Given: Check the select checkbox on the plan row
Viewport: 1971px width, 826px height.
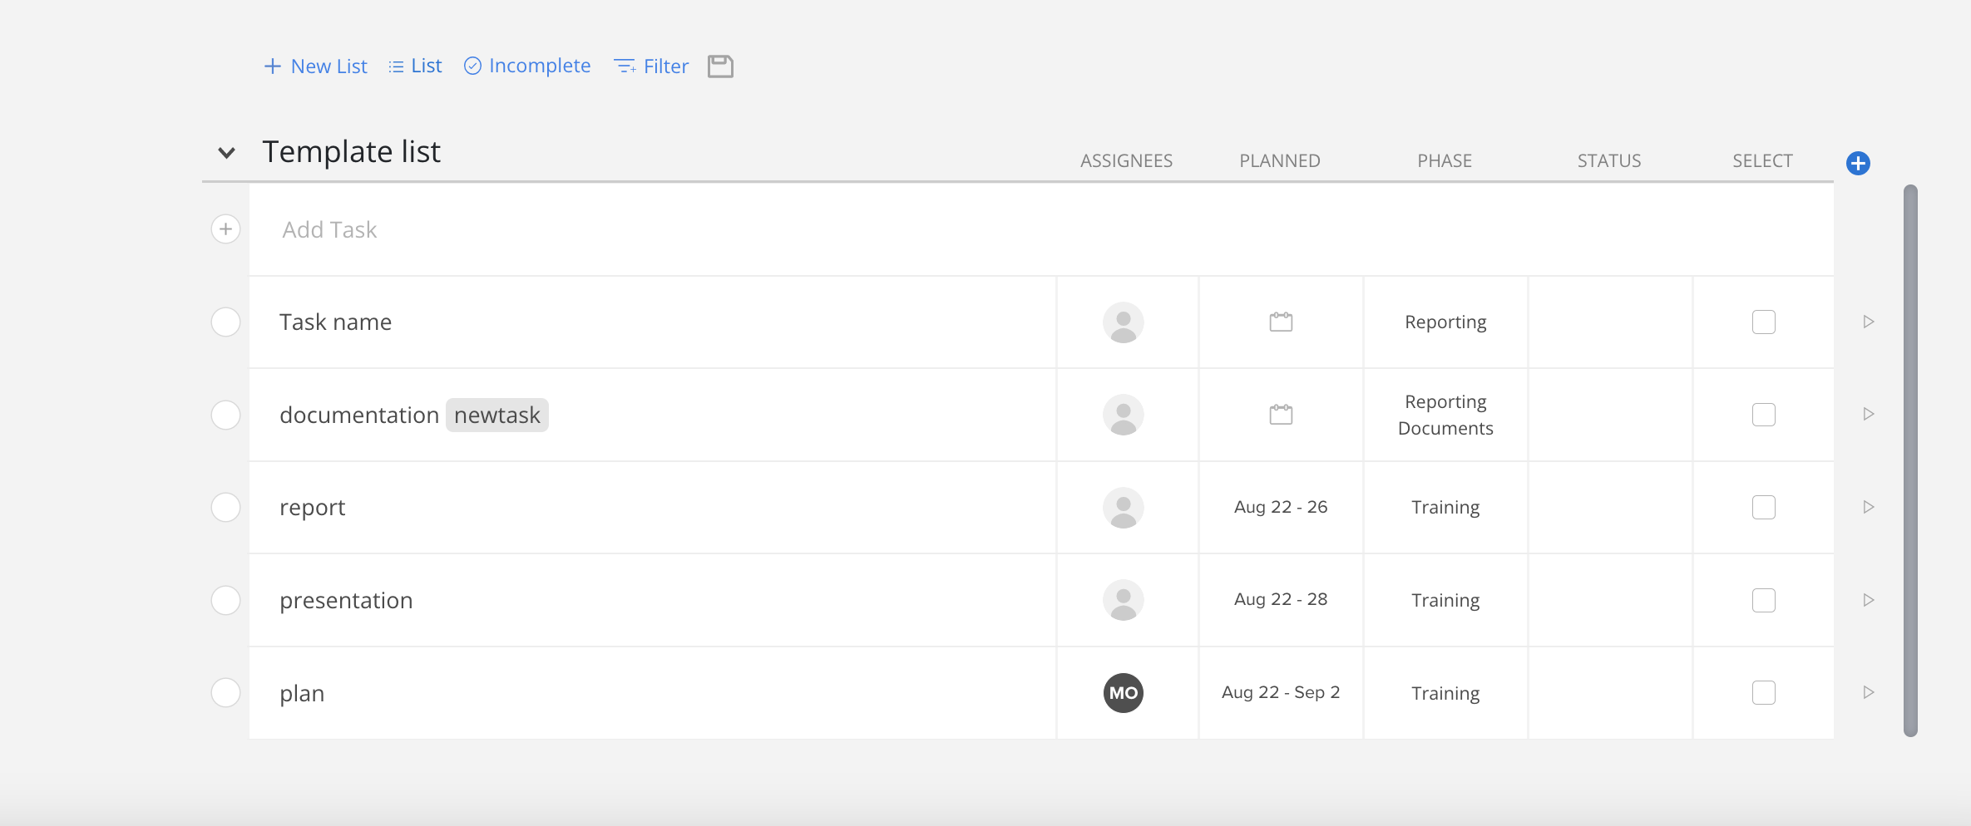Looking at the screenshot, I should pos(1764,692).
